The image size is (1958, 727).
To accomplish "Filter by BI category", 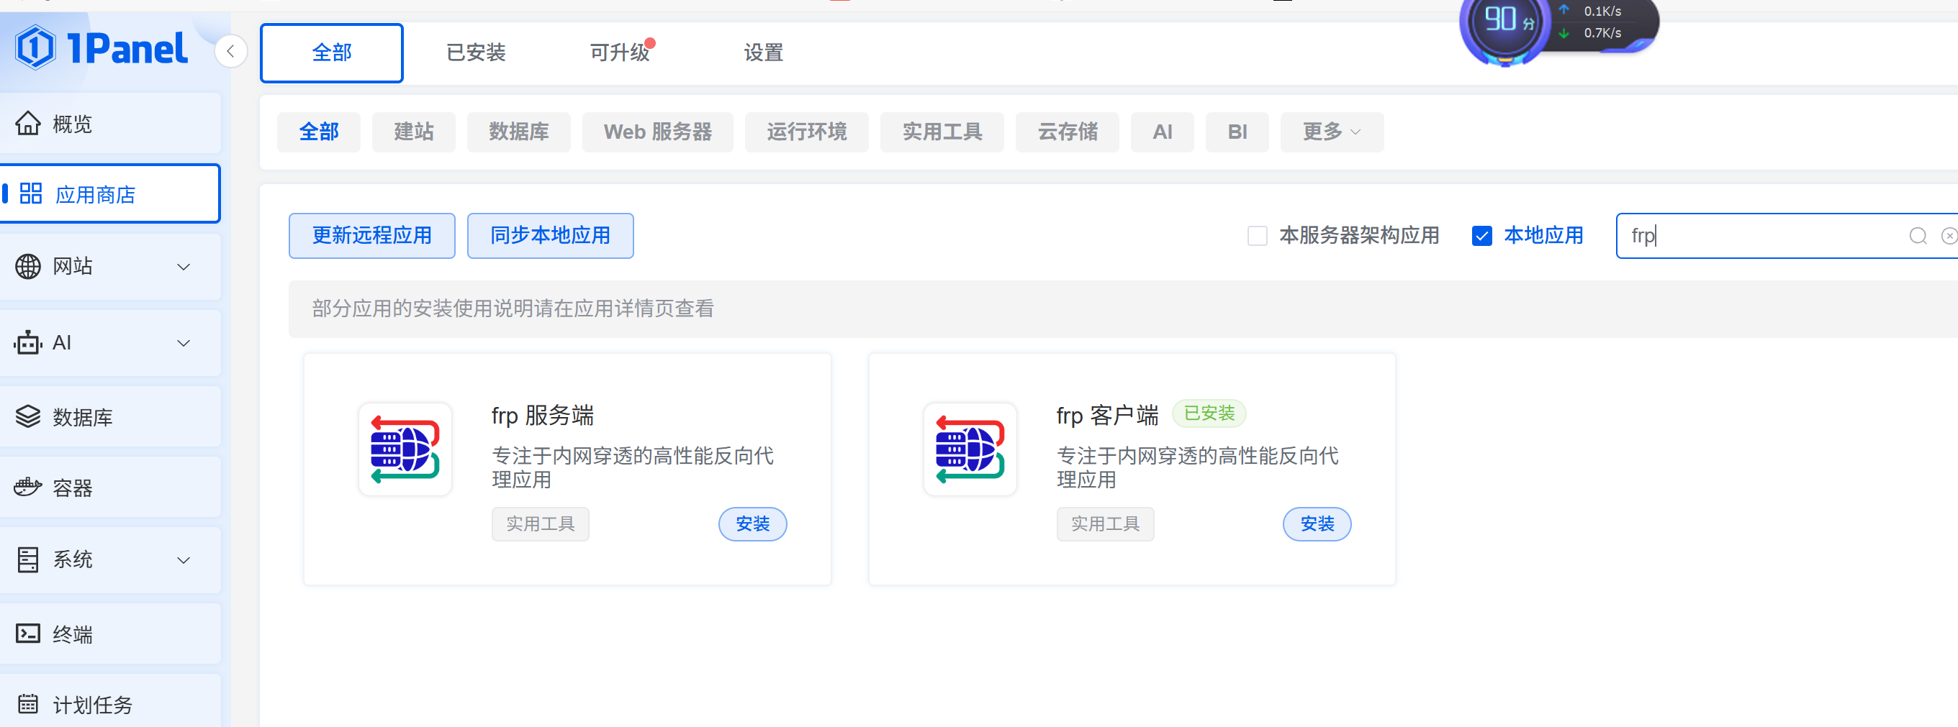I will [1237, 132].
